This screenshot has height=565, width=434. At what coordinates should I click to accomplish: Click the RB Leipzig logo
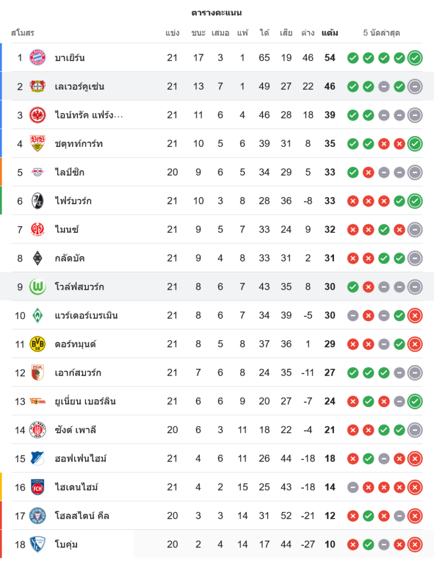37,172
